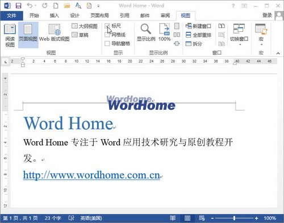284x223 pixels.
Task: Switch to the Home (开始) tab
Action: pos(34,15)
